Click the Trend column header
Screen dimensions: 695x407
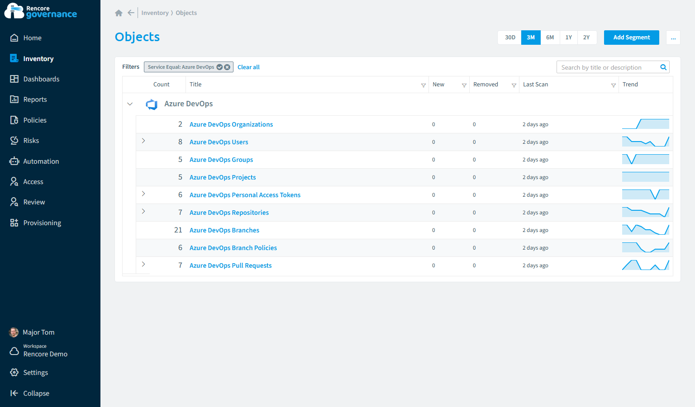pyautogui.click(x=630, y=85)
